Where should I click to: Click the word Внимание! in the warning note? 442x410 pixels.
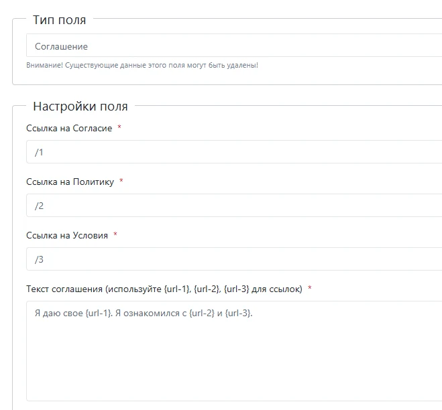(44, 65)
